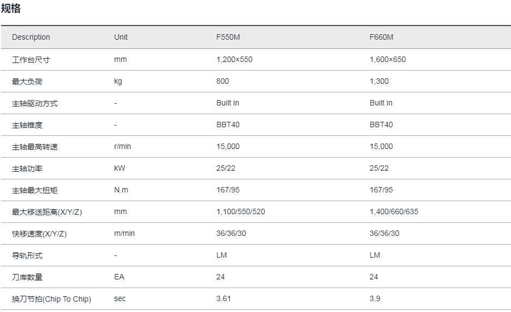Click the 主轴驱动方式 row label
The height and width of the screenshot is (312, 511).
coord(34,103)
